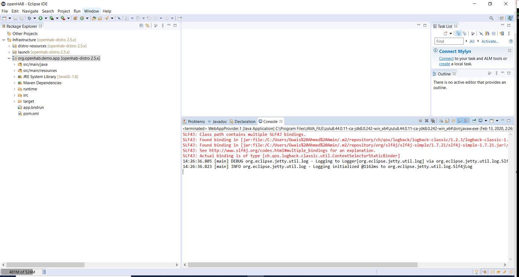Dismiss the Connect Mylyn notice
This screenshot has width=519, height=277.
tap(510, 51)
